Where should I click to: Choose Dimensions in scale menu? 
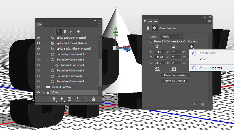(207, 53)
